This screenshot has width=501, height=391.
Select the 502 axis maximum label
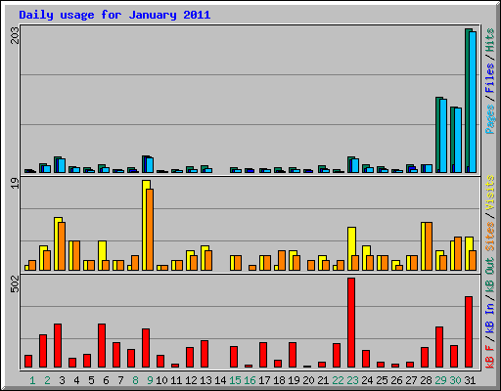pos(15,284)
